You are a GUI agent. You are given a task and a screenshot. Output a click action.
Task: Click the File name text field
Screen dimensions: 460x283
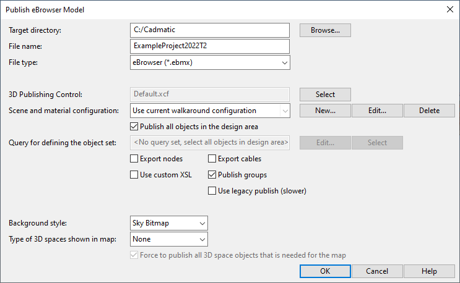(210, 46)
